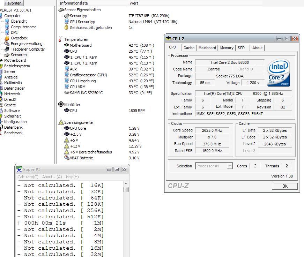Viewport: 304px width, 257px height.
Task: Click the Super PI title bar icon
Action: (x=19, y=169)
